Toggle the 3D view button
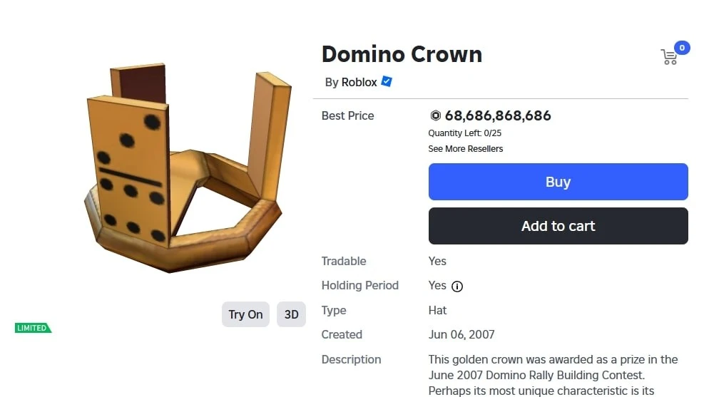704x397 pixels. click(x=291, y=314)
